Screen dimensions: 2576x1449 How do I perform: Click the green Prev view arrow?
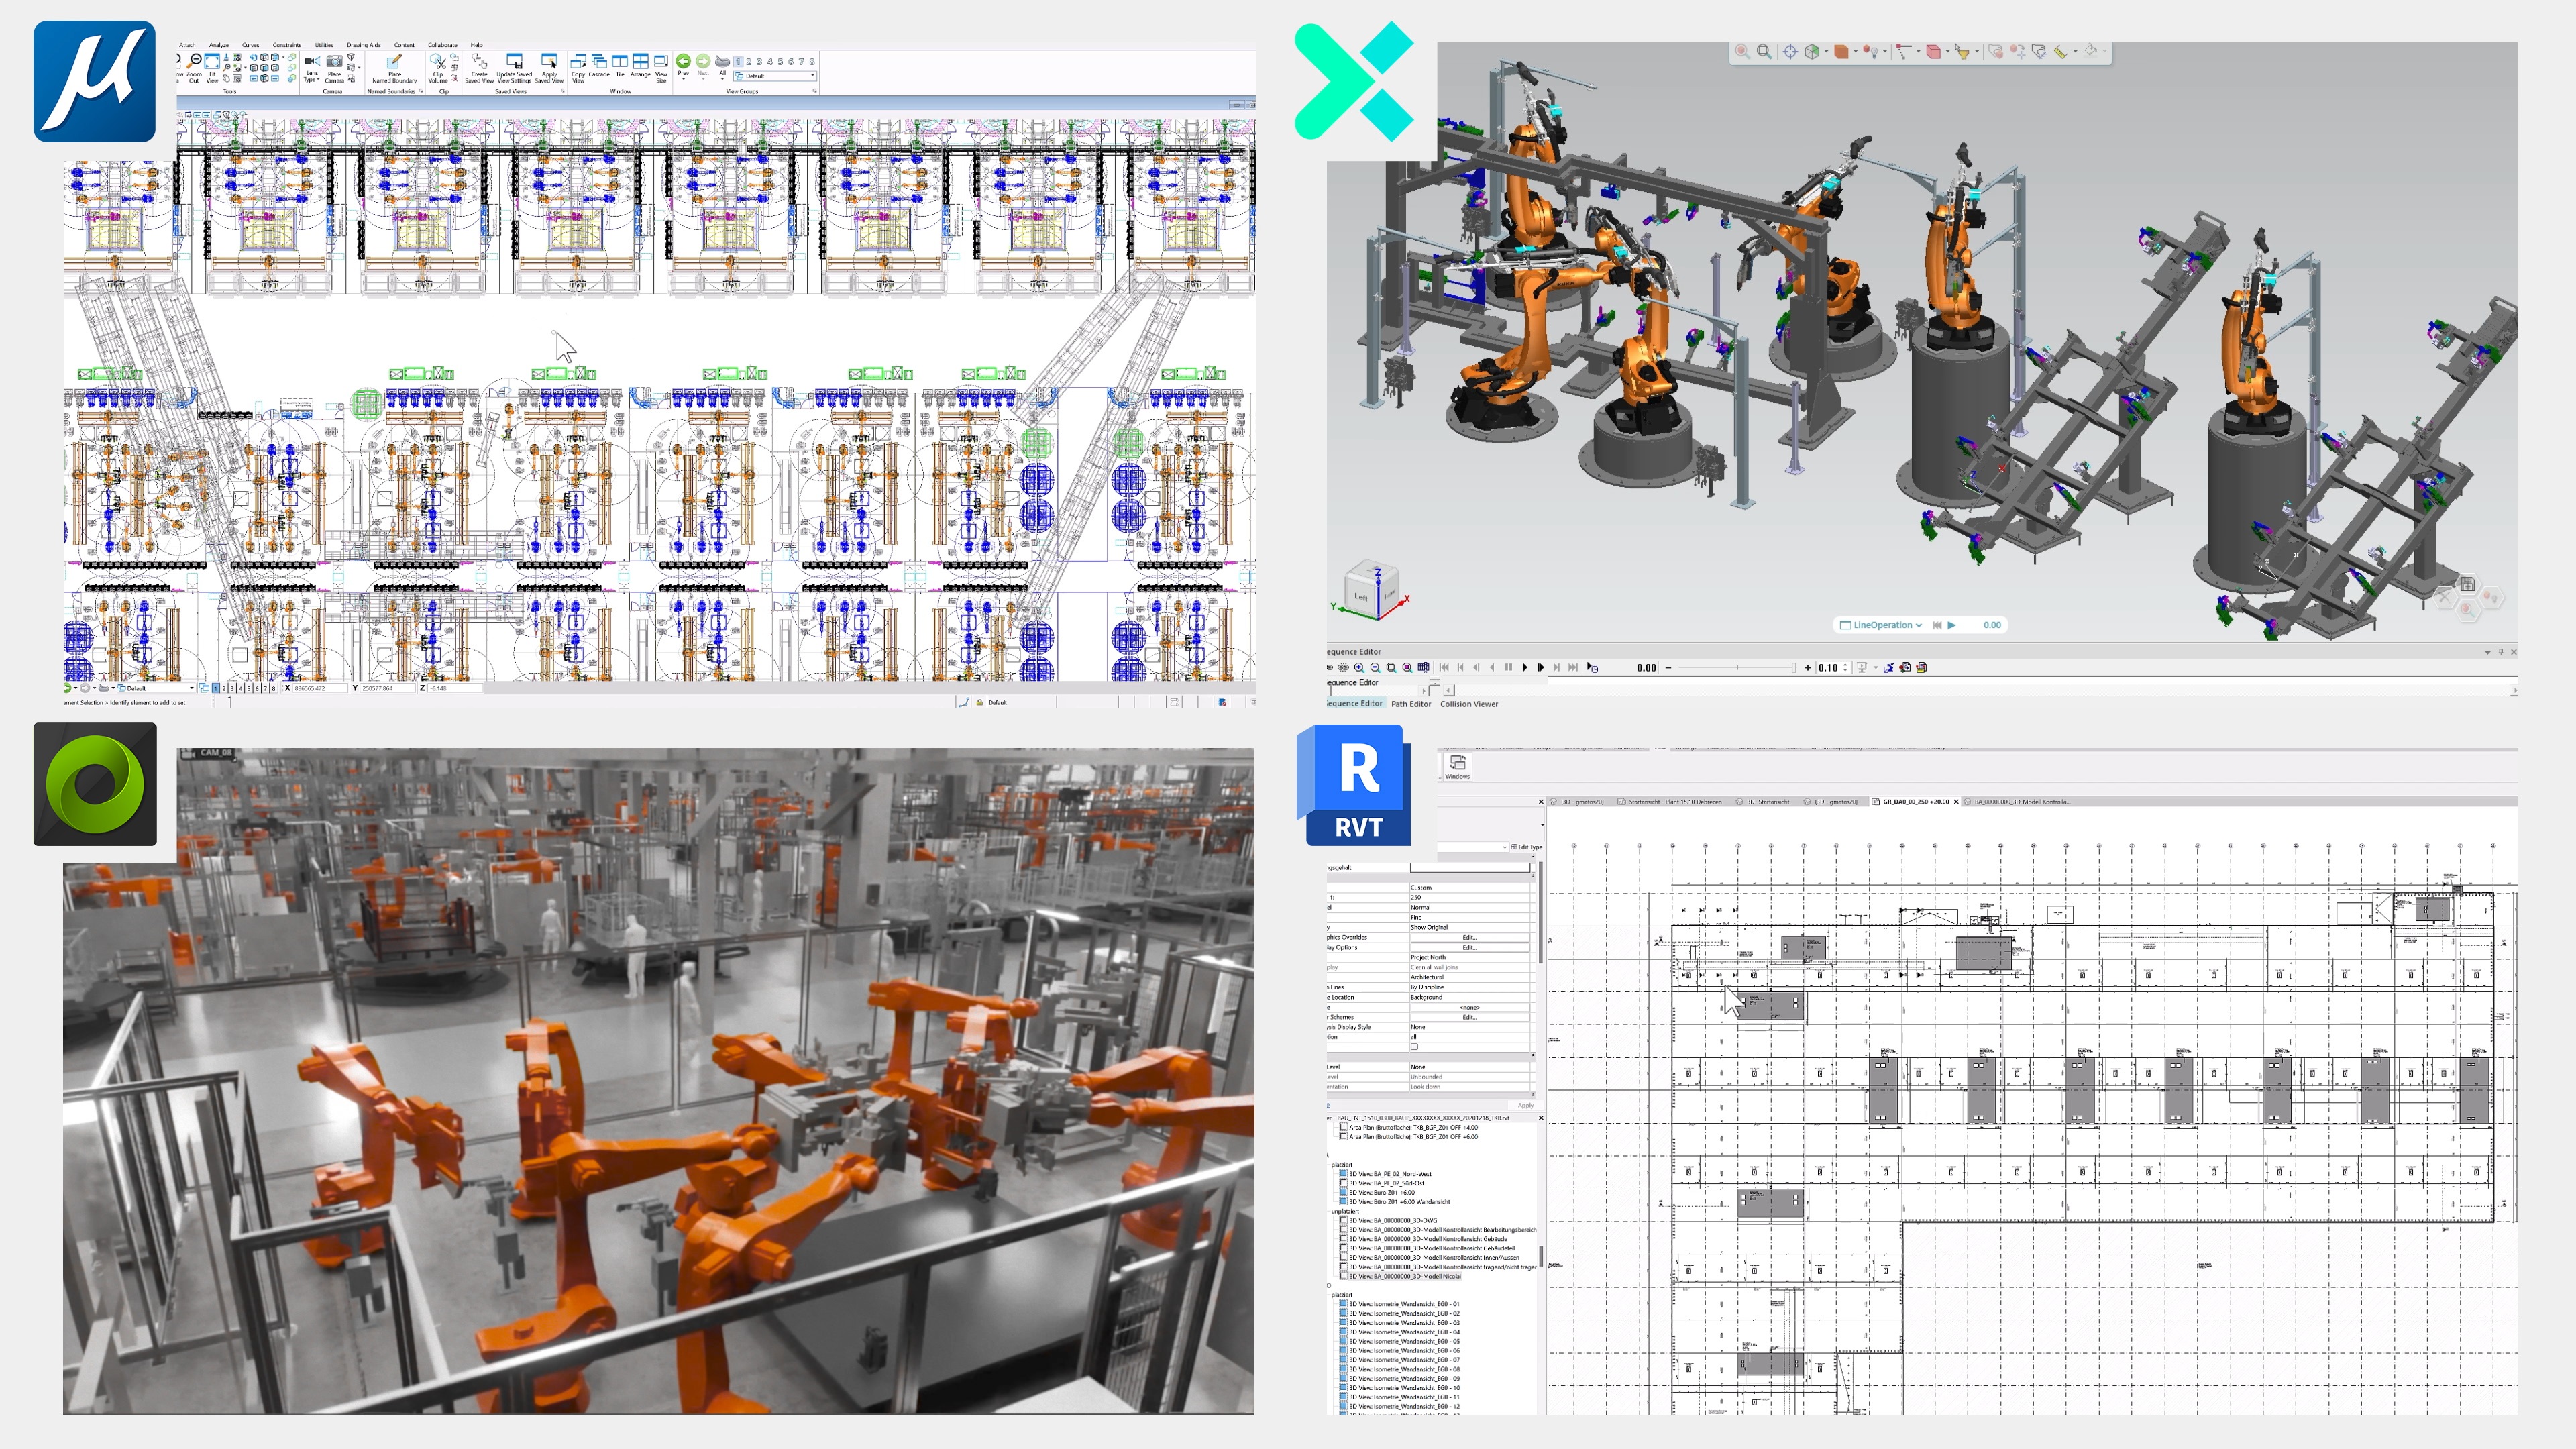click(x=683, y=62)
